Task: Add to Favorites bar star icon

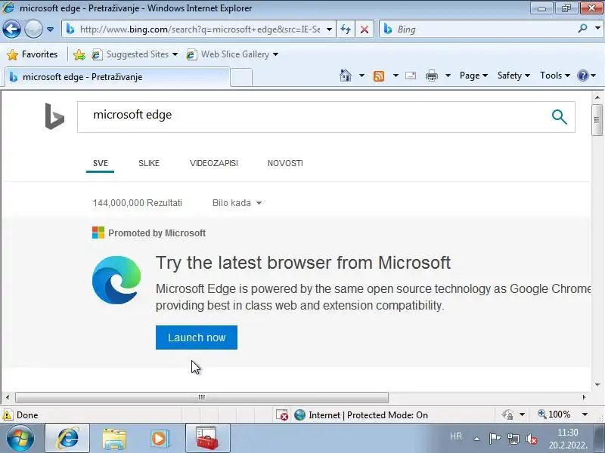Action: (x=79, y=54)
